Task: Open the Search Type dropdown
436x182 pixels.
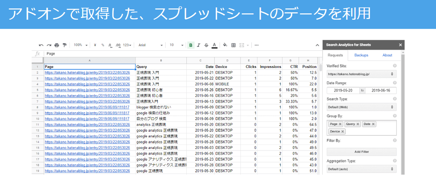Action: (x=362, y=107)
